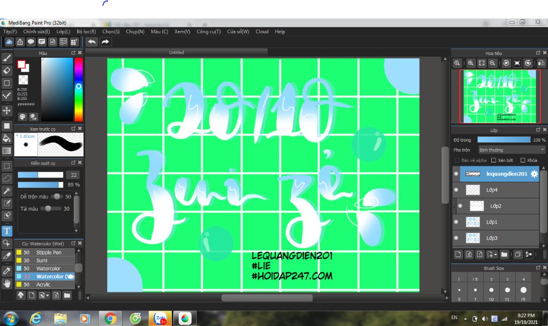Open gear settings of lequangdien201 layer
548x326 pixels.
(534, 174)
